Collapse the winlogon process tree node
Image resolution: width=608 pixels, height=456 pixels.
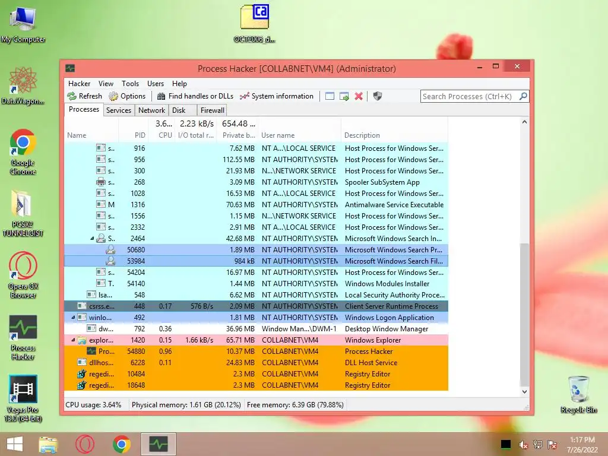[73, 317]
